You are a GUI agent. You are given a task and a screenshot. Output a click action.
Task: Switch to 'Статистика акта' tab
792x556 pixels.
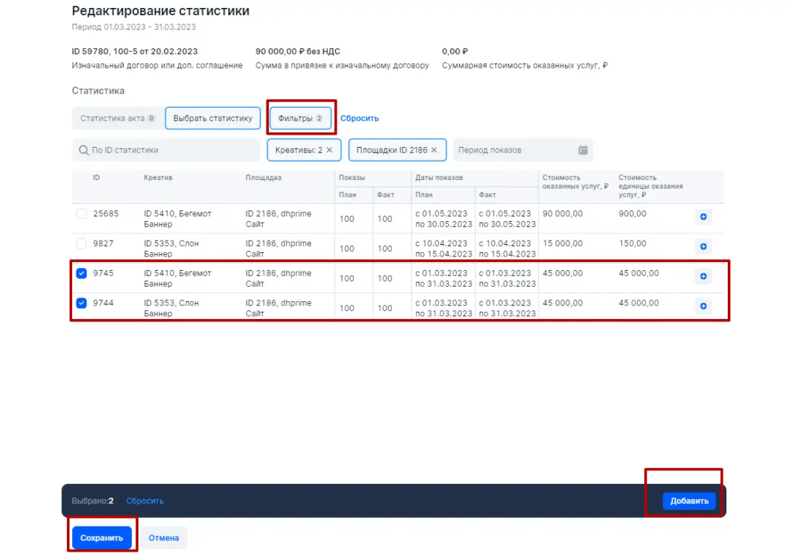click(x=117, y=118)
